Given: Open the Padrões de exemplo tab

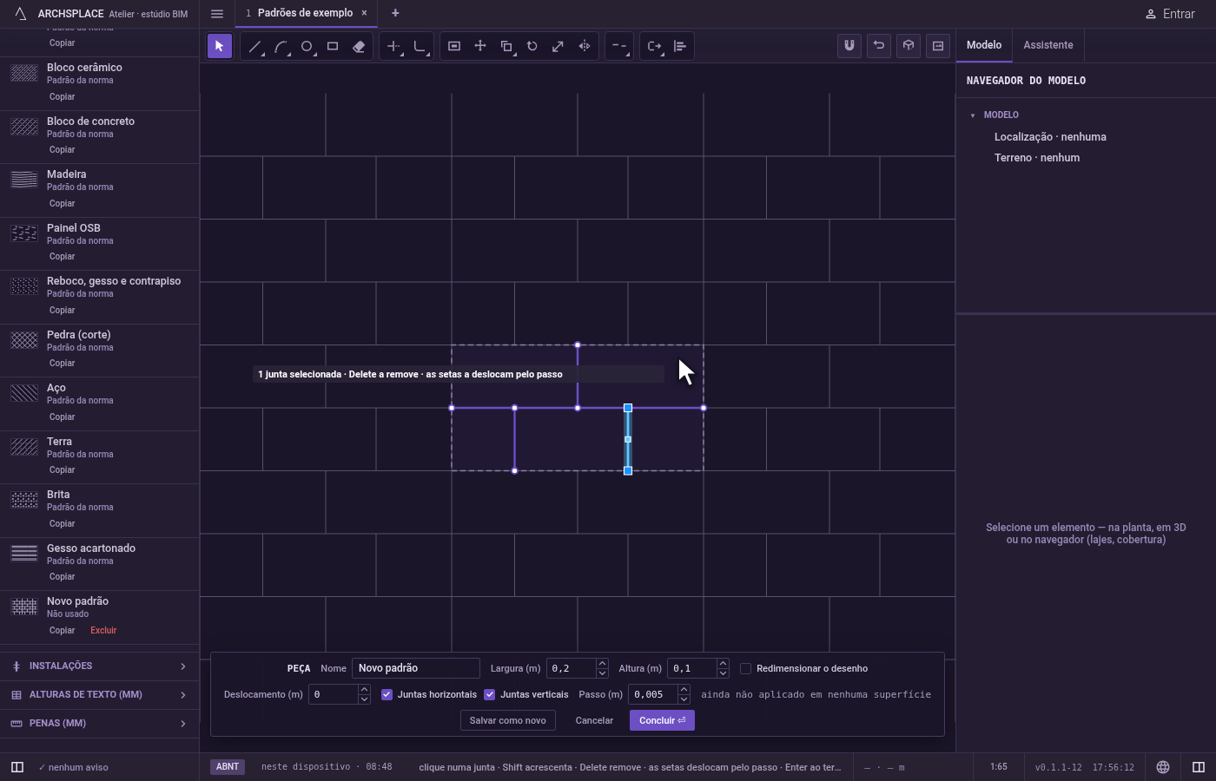Looking at the screenshot, I should coord(305,13).
